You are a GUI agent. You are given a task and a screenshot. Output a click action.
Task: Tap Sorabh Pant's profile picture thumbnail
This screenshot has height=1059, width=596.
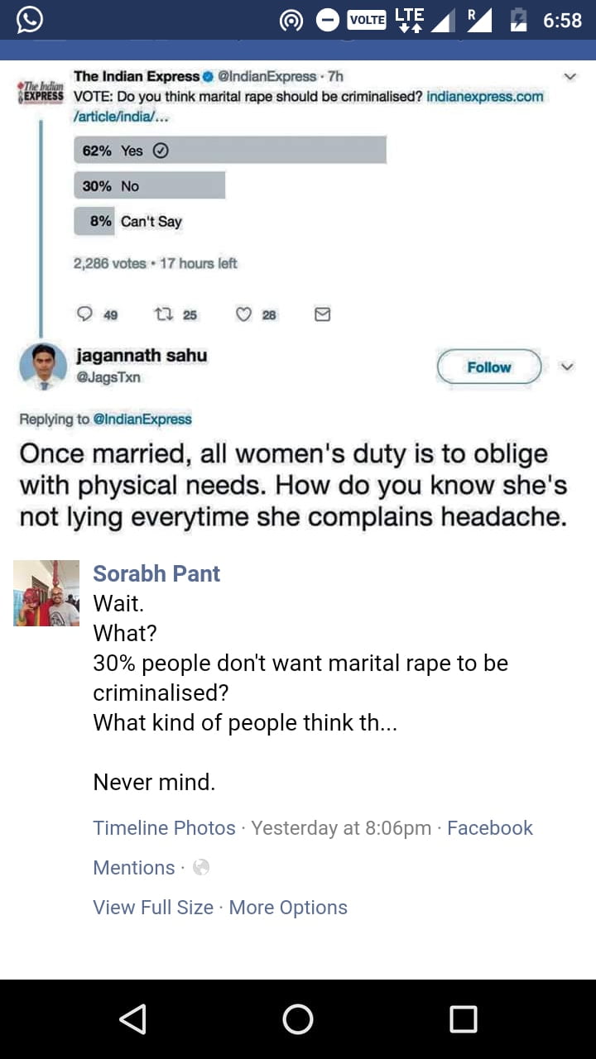pyautogui.click(x=46, y=593)
